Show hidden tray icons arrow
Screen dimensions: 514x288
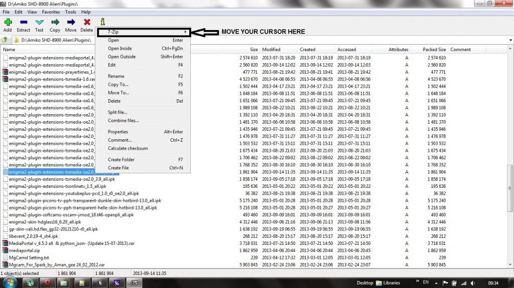[436, 283]
